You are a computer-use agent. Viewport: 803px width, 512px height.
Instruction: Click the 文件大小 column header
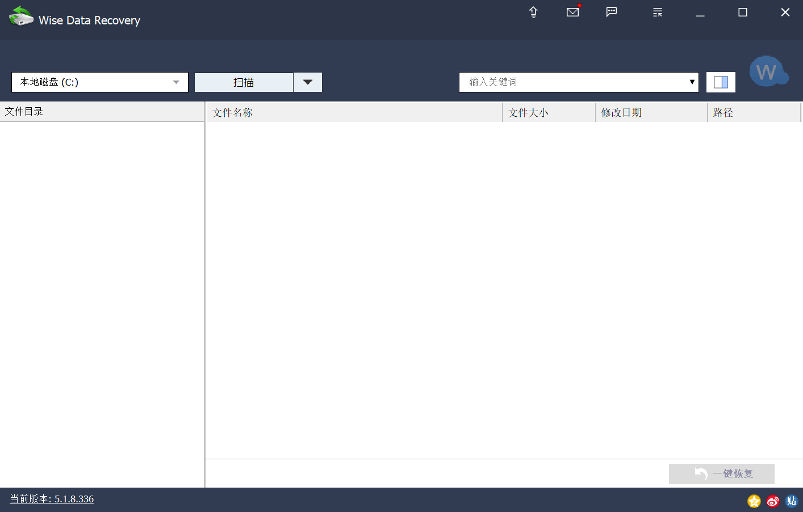[549, 113]
